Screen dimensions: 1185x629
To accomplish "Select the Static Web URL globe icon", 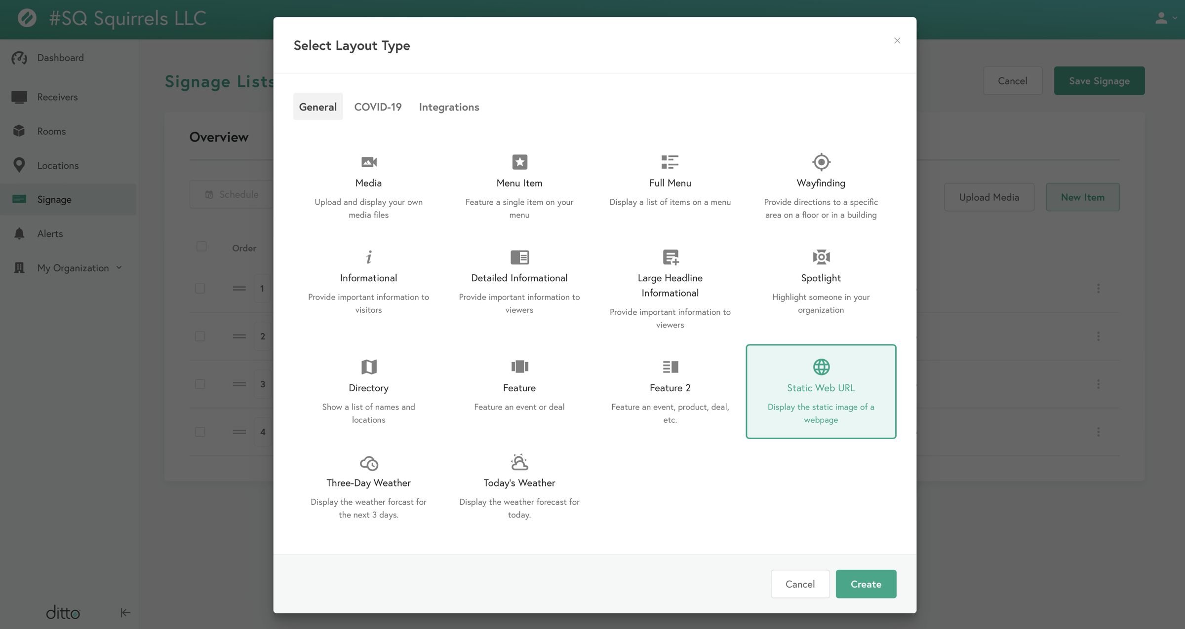I will (821, 367).
